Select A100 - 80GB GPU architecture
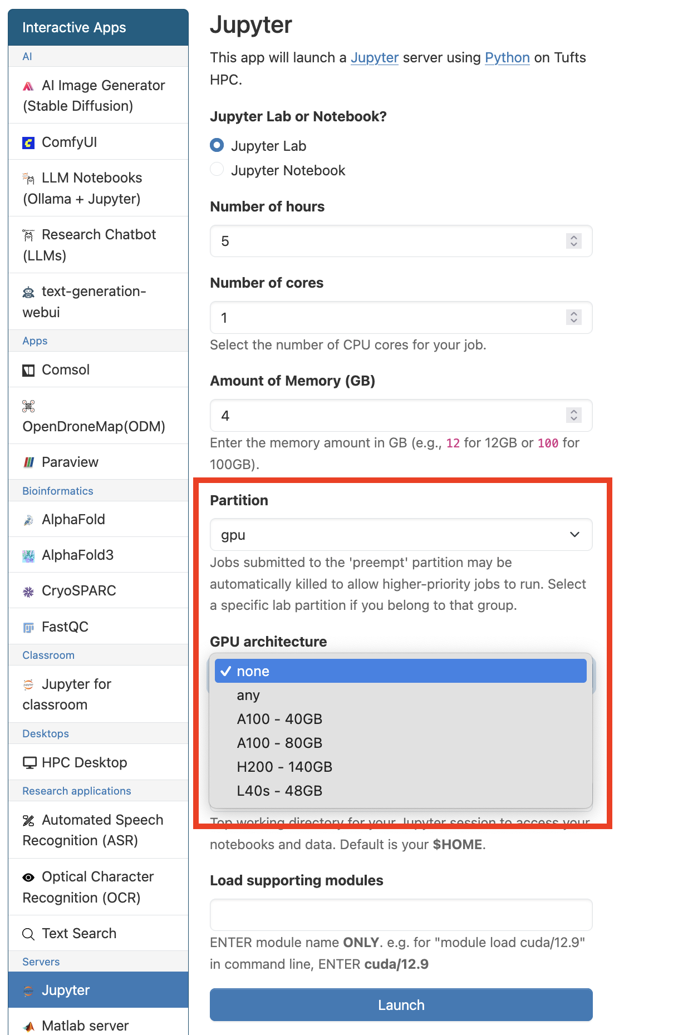Image resolution: width=678 pixels, height=1035 pixels. pos(280,742)
